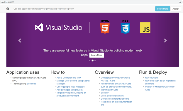Open Publish to Microsoft Azure Web Apps link
183x111 pixels.
point(160,88)
